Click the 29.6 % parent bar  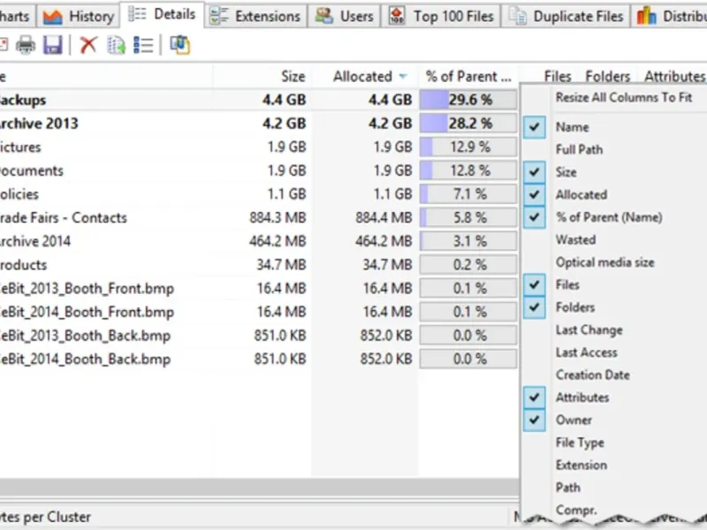coord(468,100)
